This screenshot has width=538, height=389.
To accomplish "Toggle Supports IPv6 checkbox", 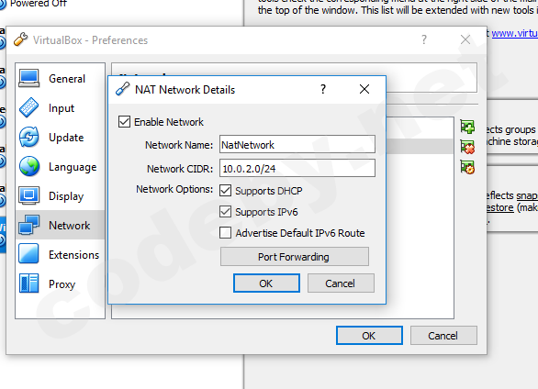I will [226, 211].
